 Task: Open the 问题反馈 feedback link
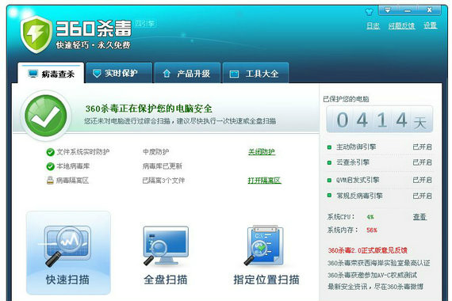(x=401, y=26)
